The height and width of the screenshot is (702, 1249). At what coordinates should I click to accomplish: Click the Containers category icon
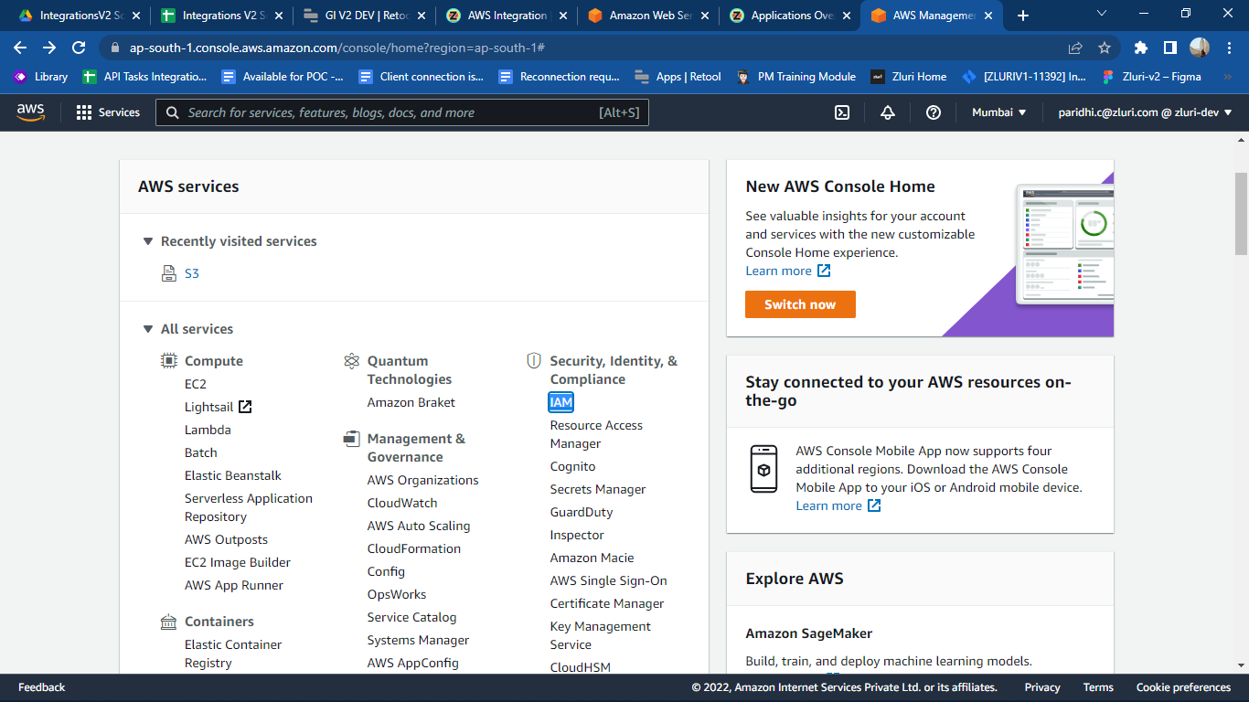[x=168, y=622]
